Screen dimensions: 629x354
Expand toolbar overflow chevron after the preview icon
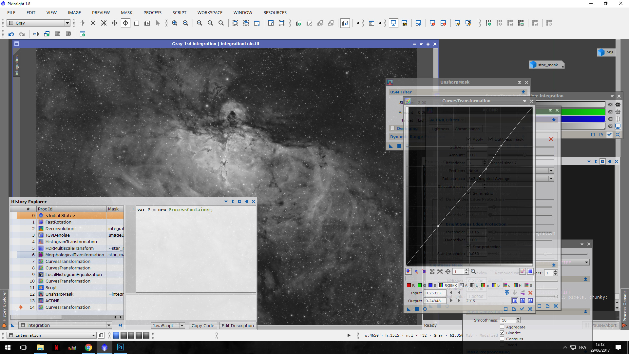(358, 23)
